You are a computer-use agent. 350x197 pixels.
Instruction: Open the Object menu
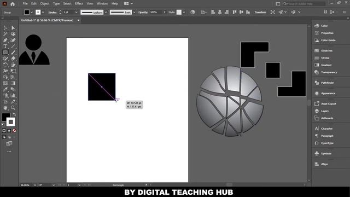coord(45,4)
